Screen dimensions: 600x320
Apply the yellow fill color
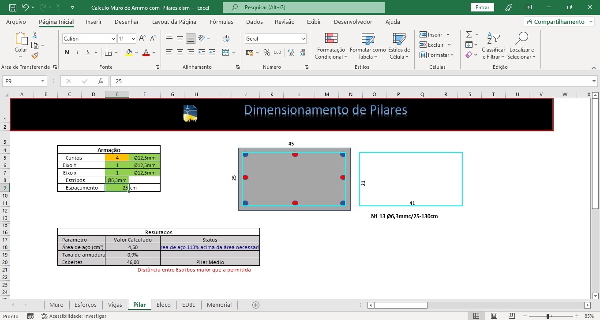pyautogui.click(x=129, y=52)
